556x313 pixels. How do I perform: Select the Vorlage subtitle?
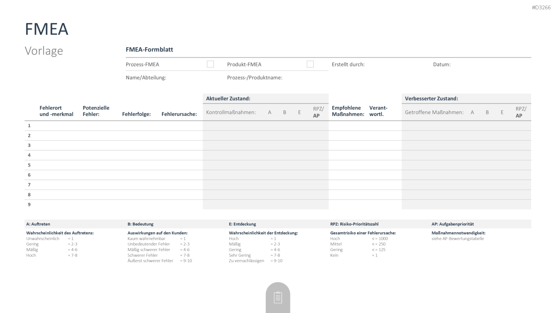tap(44, 51)
